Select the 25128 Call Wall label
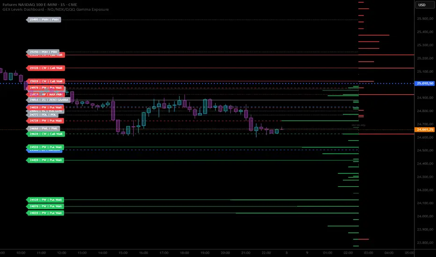This screenshot has width=436, height=257. coord(45,68)
